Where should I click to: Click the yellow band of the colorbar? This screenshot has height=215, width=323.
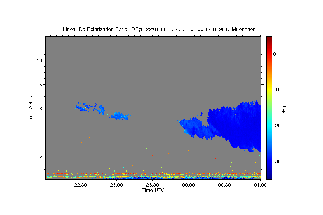(269, 90)
